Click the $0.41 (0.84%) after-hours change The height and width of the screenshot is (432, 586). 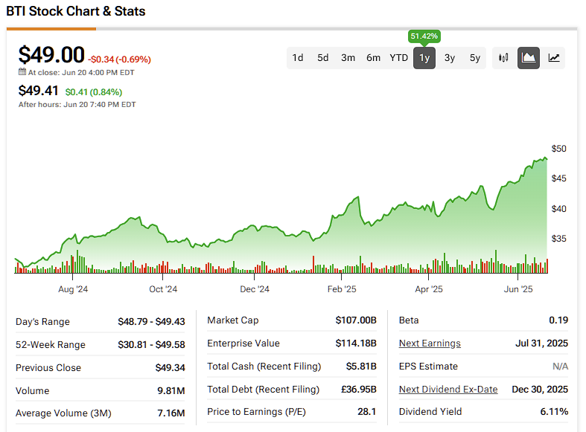click(94, 91)
